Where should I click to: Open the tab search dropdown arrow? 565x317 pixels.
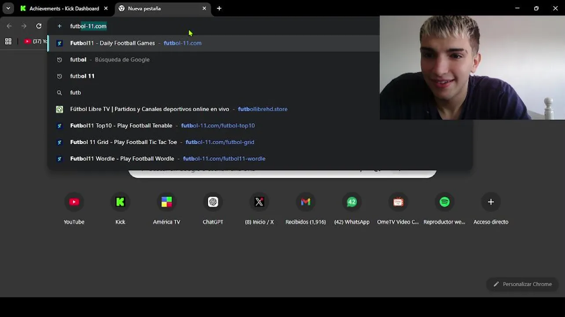[8, 8]
